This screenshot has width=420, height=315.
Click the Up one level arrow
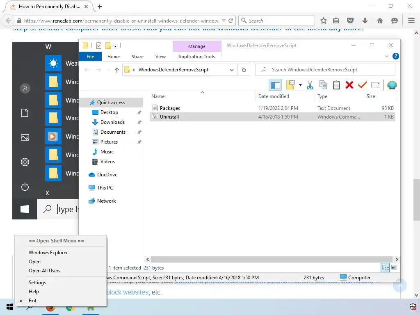[116, 70]
